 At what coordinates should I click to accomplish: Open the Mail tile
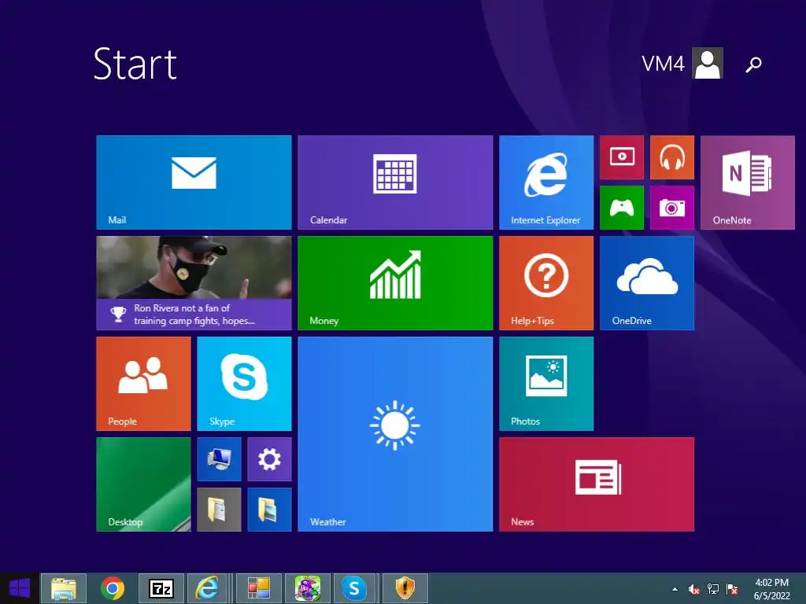[x=194, y=182]
